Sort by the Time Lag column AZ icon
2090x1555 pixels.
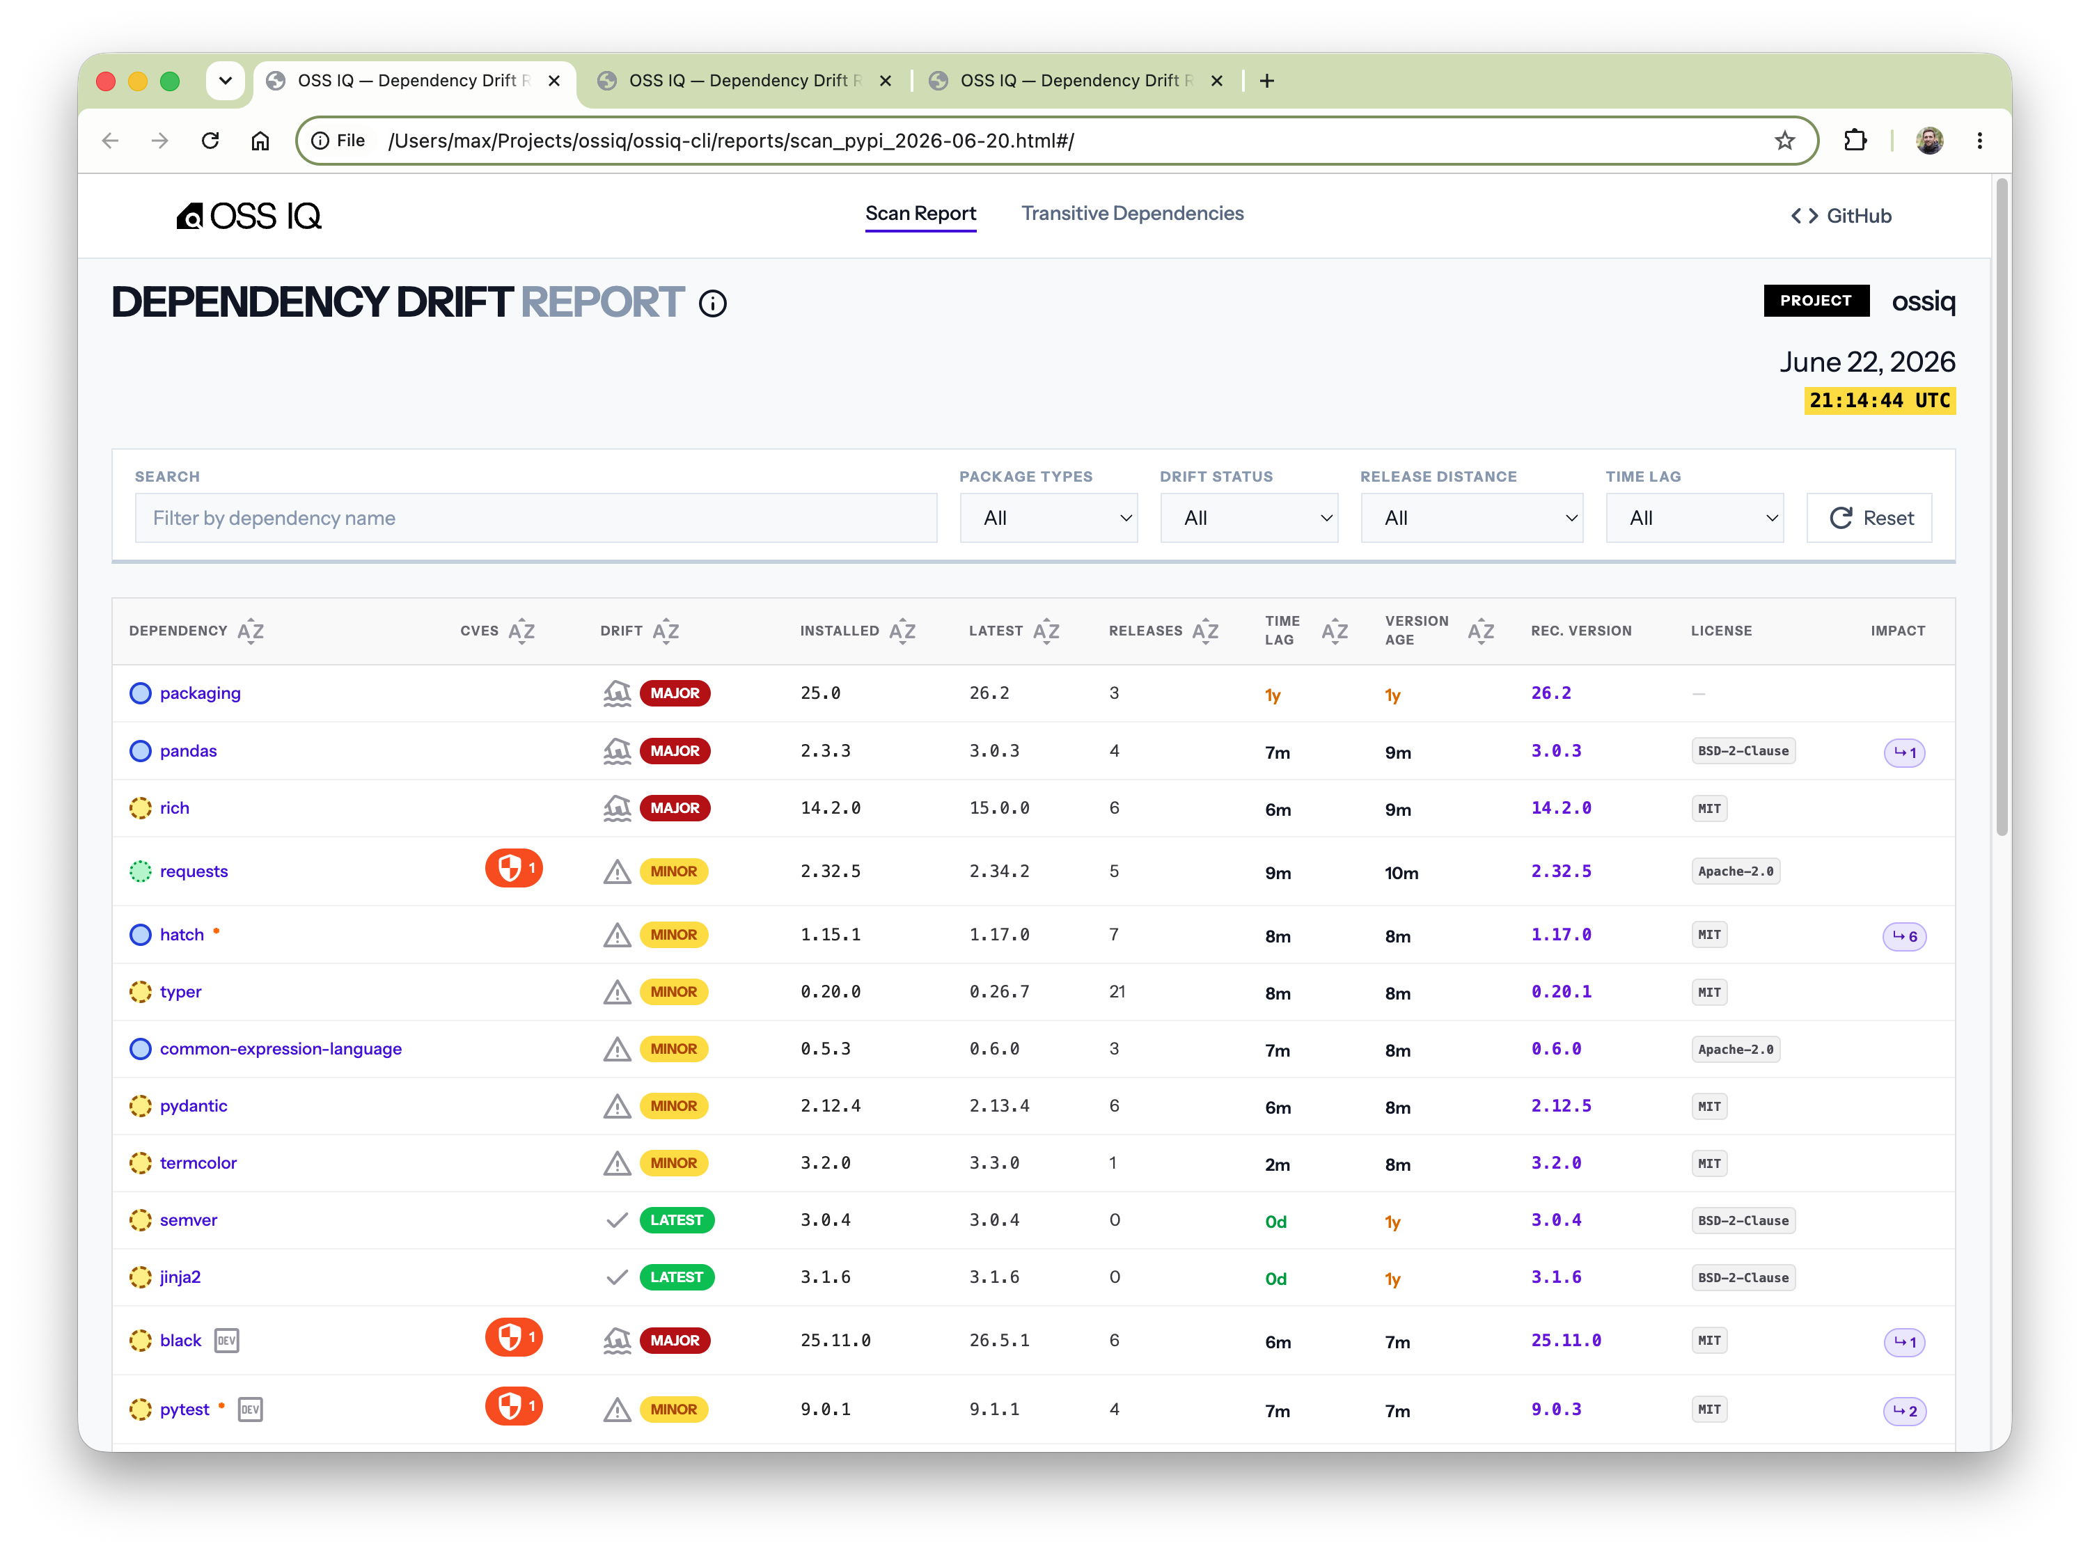(1334, 631)
